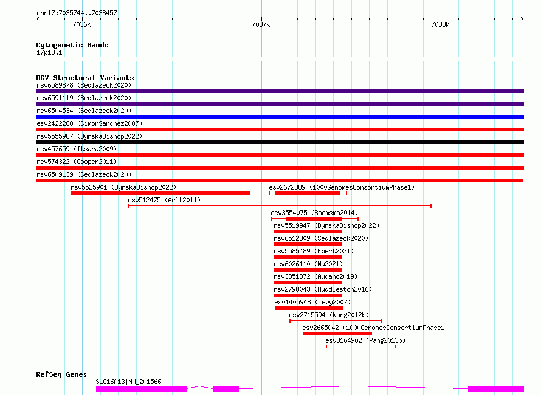Click the last magenta SLC16A13 exon block
Viewport: 541px width, 395px height.
496,389
